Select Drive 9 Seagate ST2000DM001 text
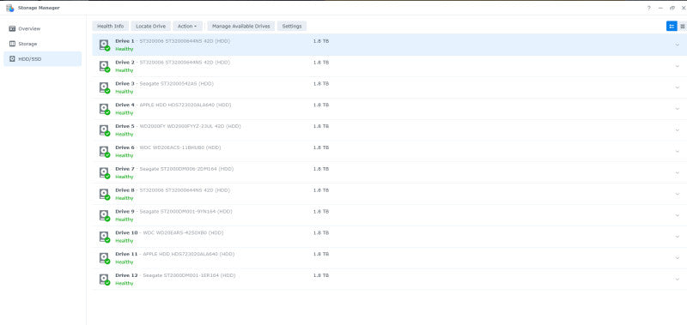The height and width of the screenshot is (325, 687). point(185,211)
